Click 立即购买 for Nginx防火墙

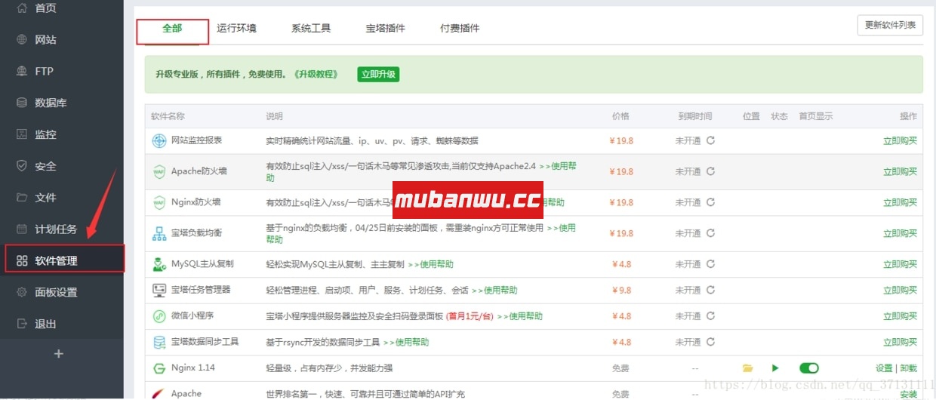pos(900,202)
